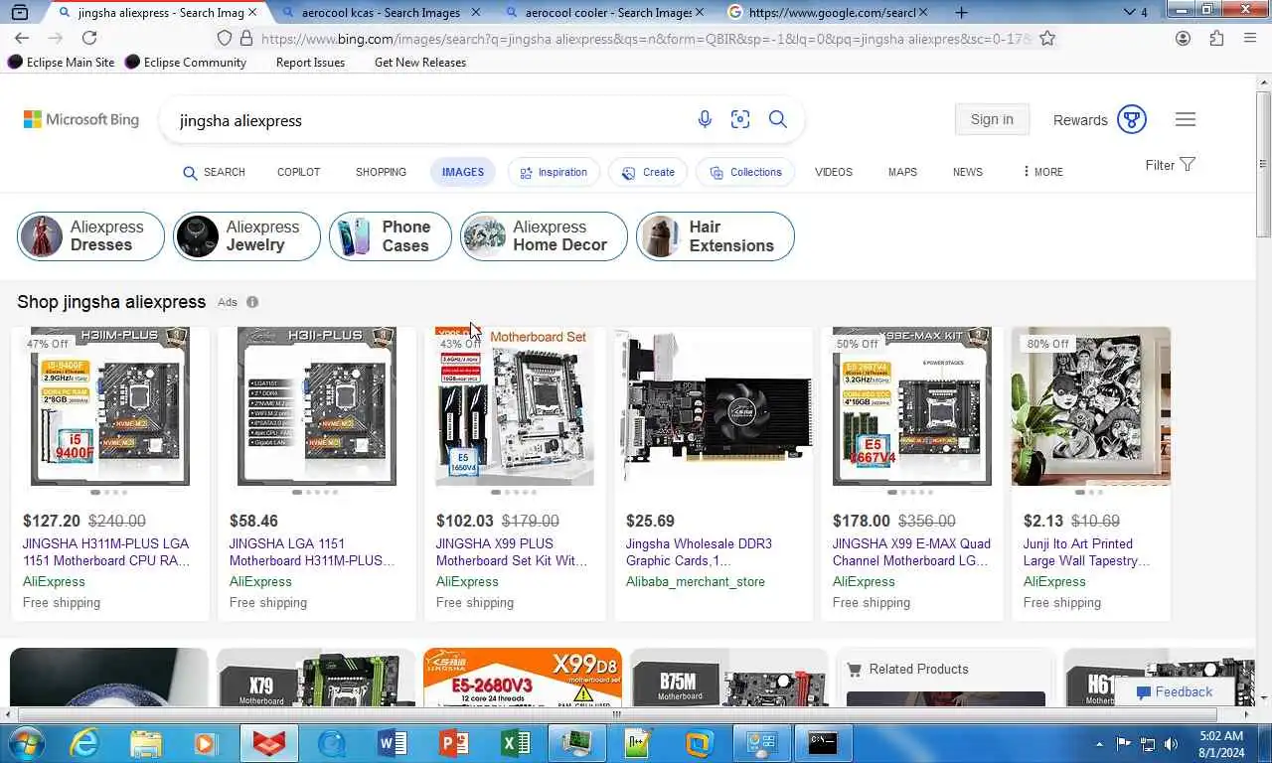Open the shield tracking protection icon

point(224,38)
